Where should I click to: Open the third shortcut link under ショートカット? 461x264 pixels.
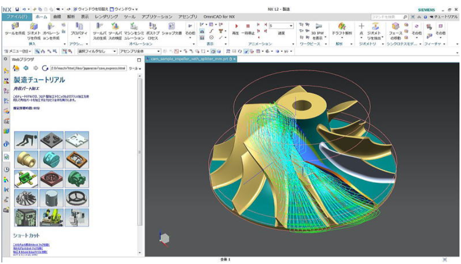tap(30, 252)
